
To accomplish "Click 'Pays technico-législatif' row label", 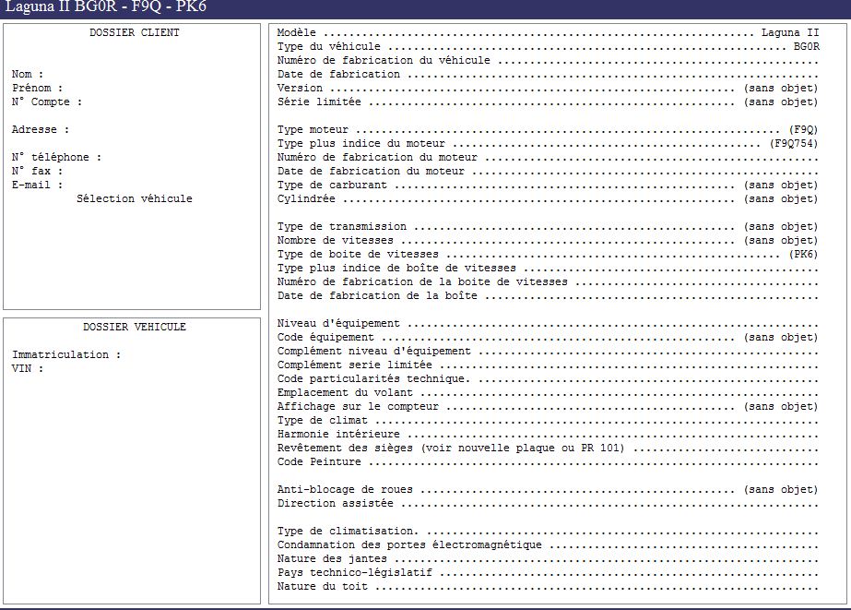I will [355, 572].
